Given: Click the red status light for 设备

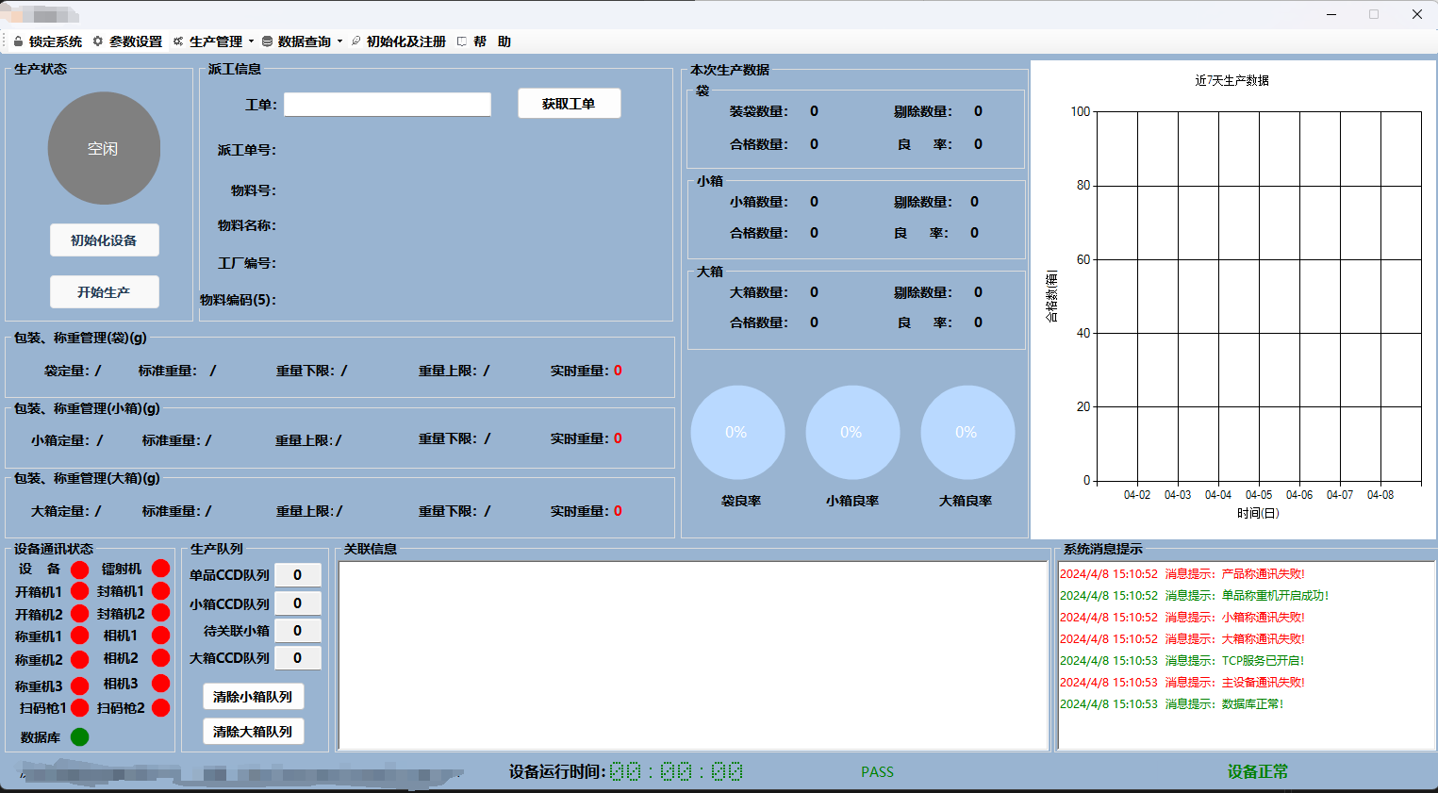Looking at the screenshot, I should tap(80, 570).
